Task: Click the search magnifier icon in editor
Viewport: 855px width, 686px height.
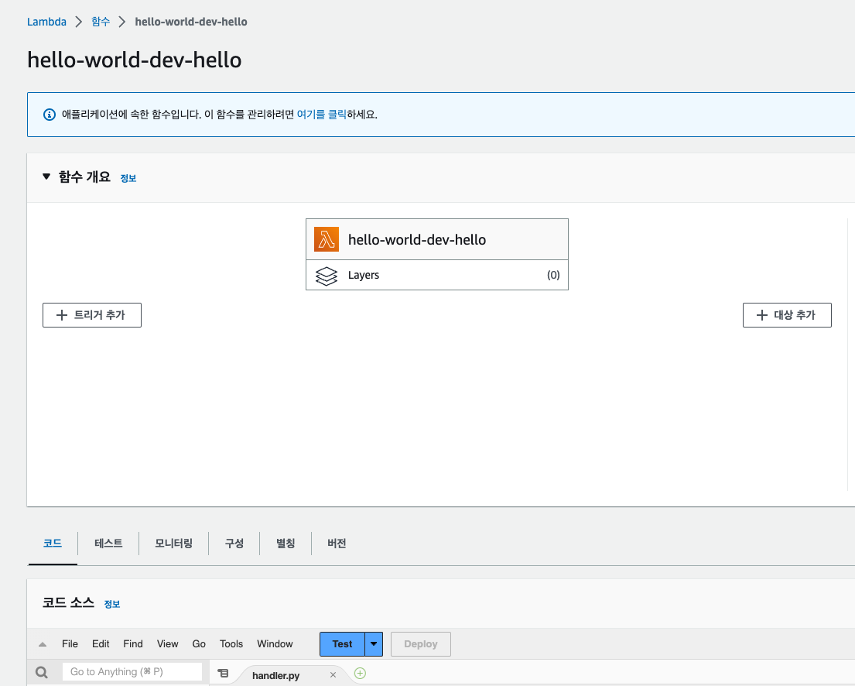Action: [x=42, y=672]
